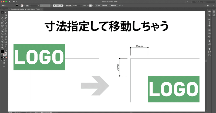The width and height of the screenshot is (216, 113).
Task: Select the Magic Wand tool
Action: click(x=2, y=15)
